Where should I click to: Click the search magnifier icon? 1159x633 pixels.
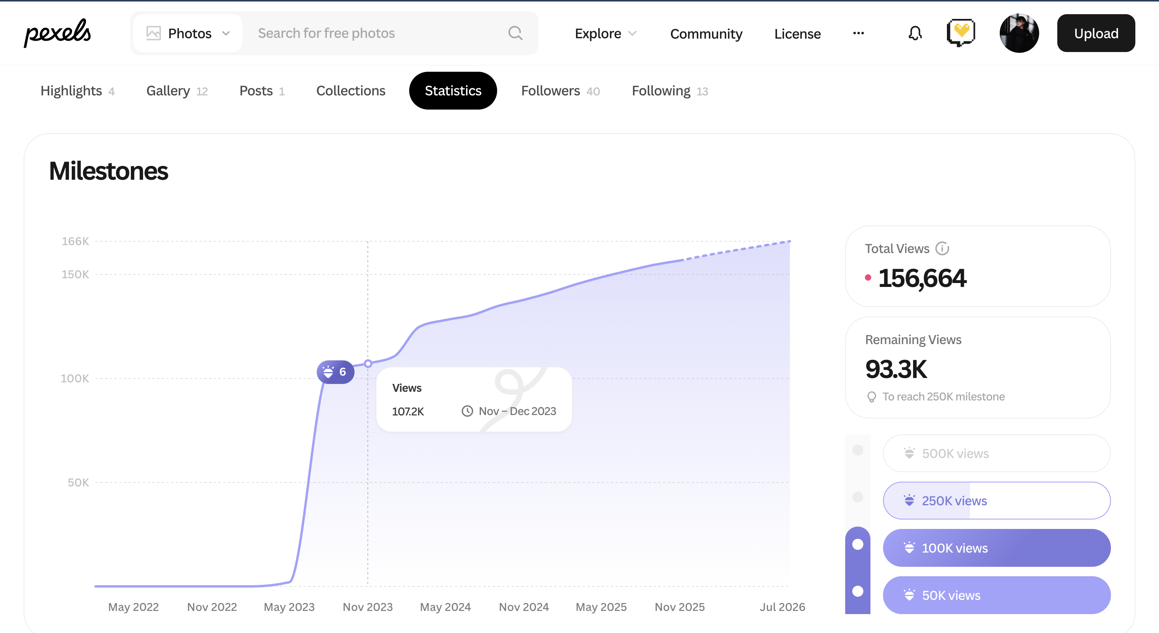515,33
